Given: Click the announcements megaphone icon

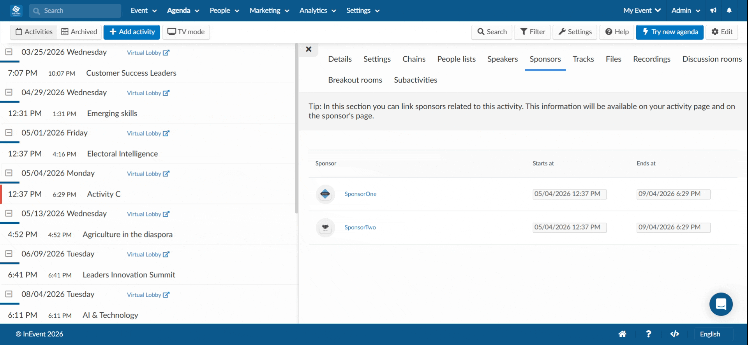Looking at the screenshot, I should 713,10.
